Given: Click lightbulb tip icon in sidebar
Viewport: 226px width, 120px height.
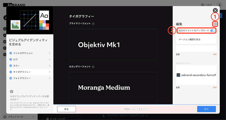Looking at the screenshot, I should pos(12,91).
